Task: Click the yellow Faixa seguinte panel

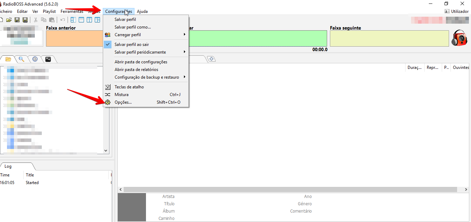Action: coord(389,38)
